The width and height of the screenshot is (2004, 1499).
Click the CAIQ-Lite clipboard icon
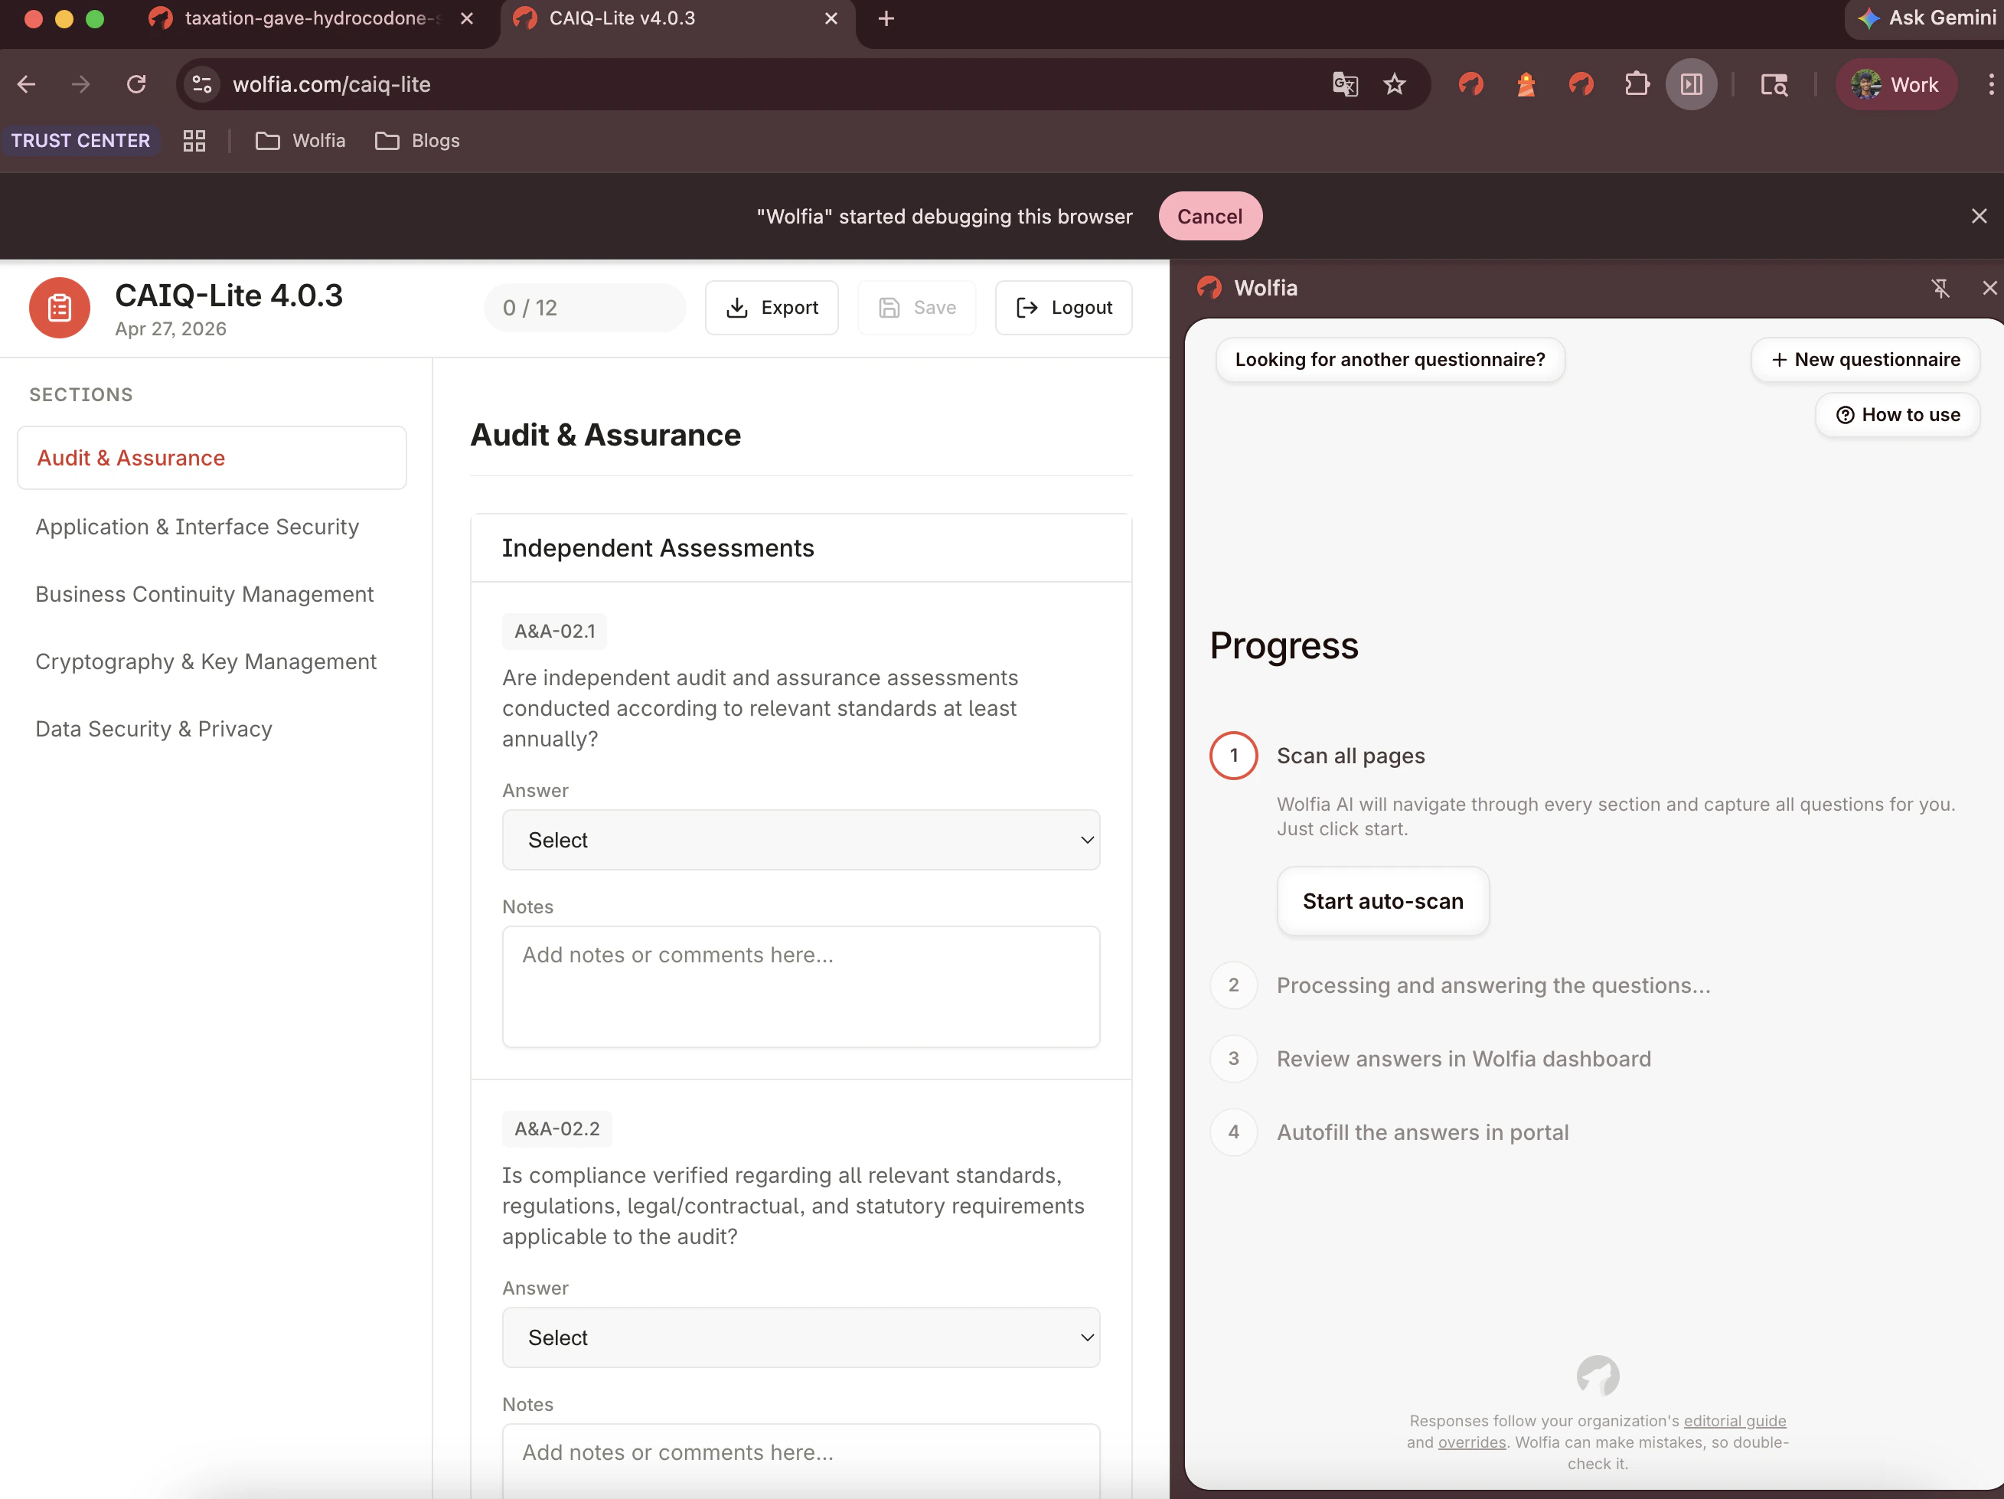[58, 308]
